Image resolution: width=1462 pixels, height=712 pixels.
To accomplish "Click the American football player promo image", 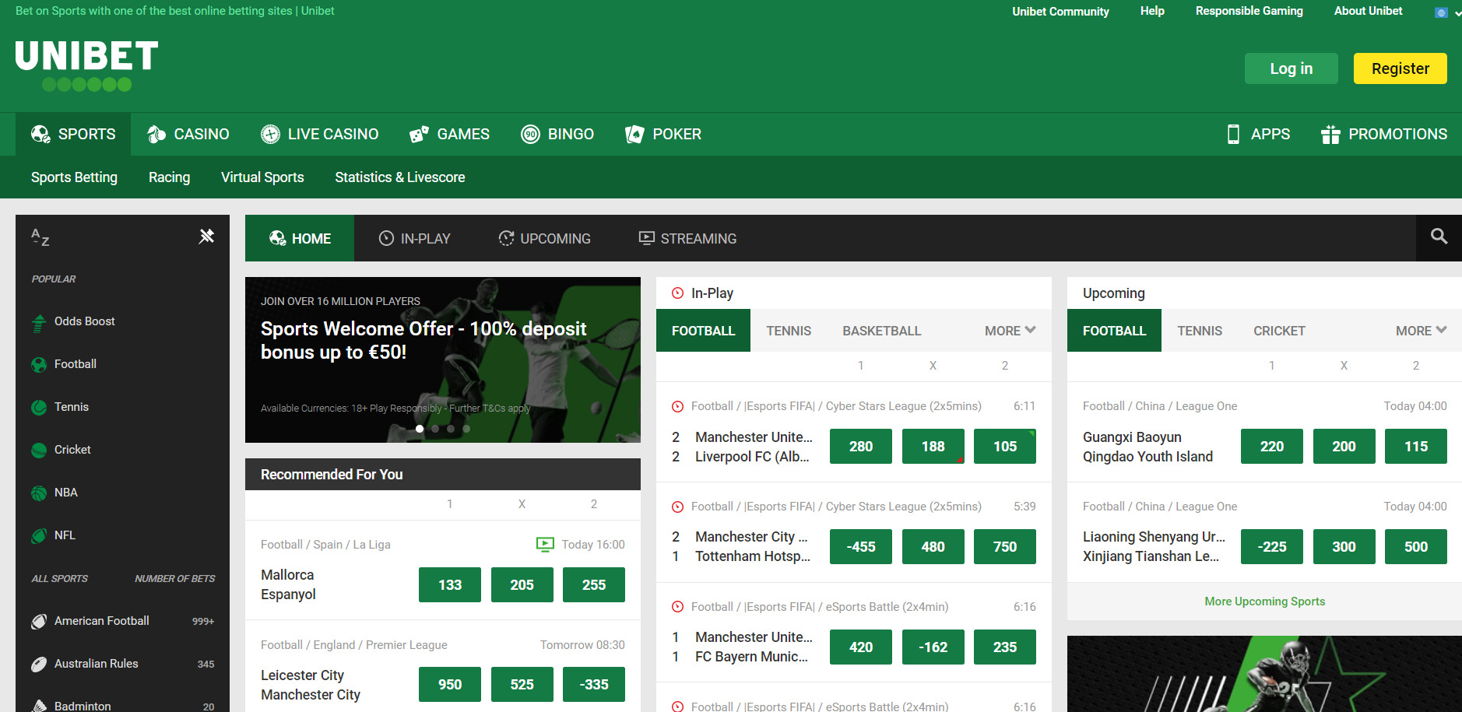I will (1264, 674).
